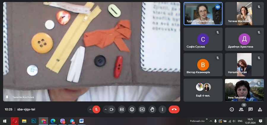Select Тетяна Маскович video tile
The height and width of the screenshot is (125, 267).
pos(244,14)
